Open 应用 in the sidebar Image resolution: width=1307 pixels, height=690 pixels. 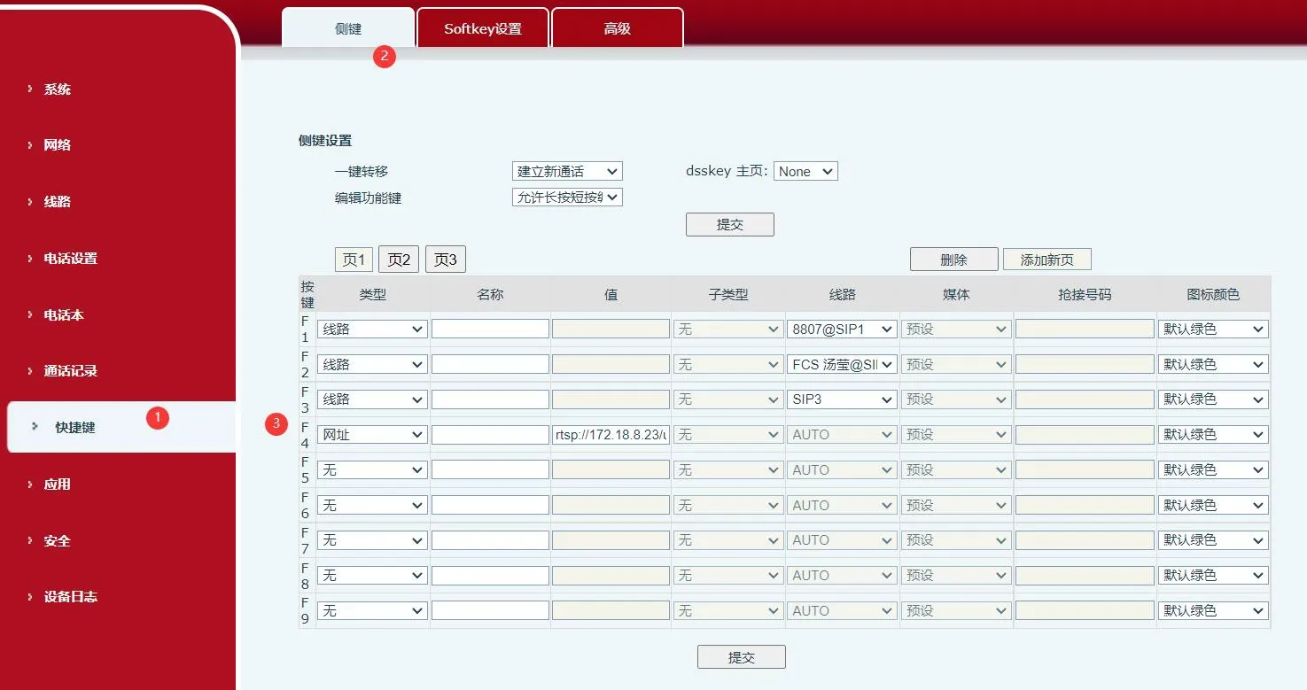55,484
